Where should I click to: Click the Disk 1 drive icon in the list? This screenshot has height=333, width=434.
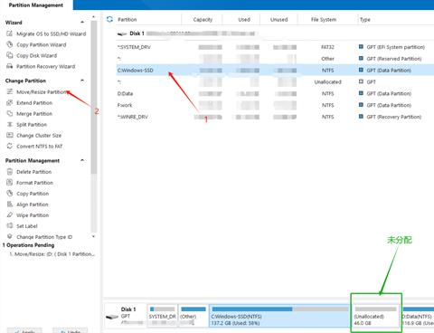click(122, 33)
